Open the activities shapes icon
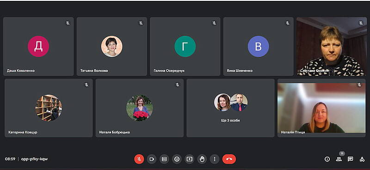This screenshot has width=370, height=170. coord(362,159)
